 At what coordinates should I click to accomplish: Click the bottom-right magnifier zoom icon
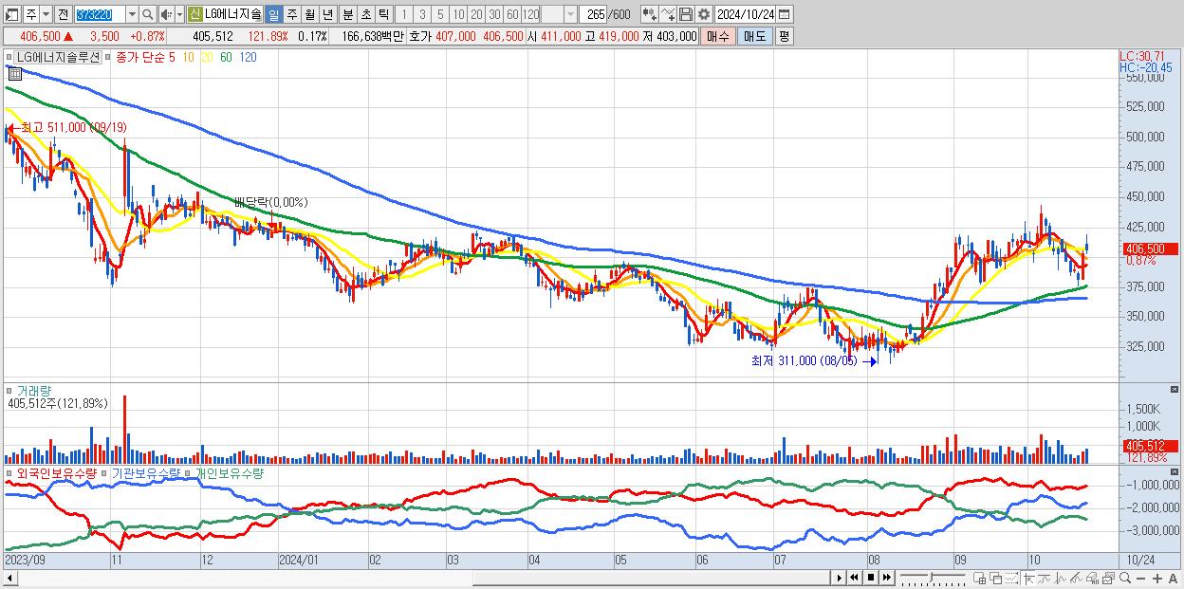point(1125,578)
